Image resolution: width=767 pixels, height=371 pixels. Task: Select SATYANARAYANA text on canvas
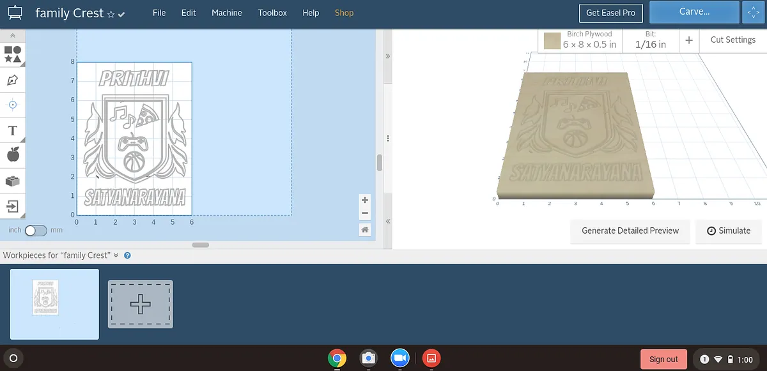pyautogui.click(x=135, y=197)
